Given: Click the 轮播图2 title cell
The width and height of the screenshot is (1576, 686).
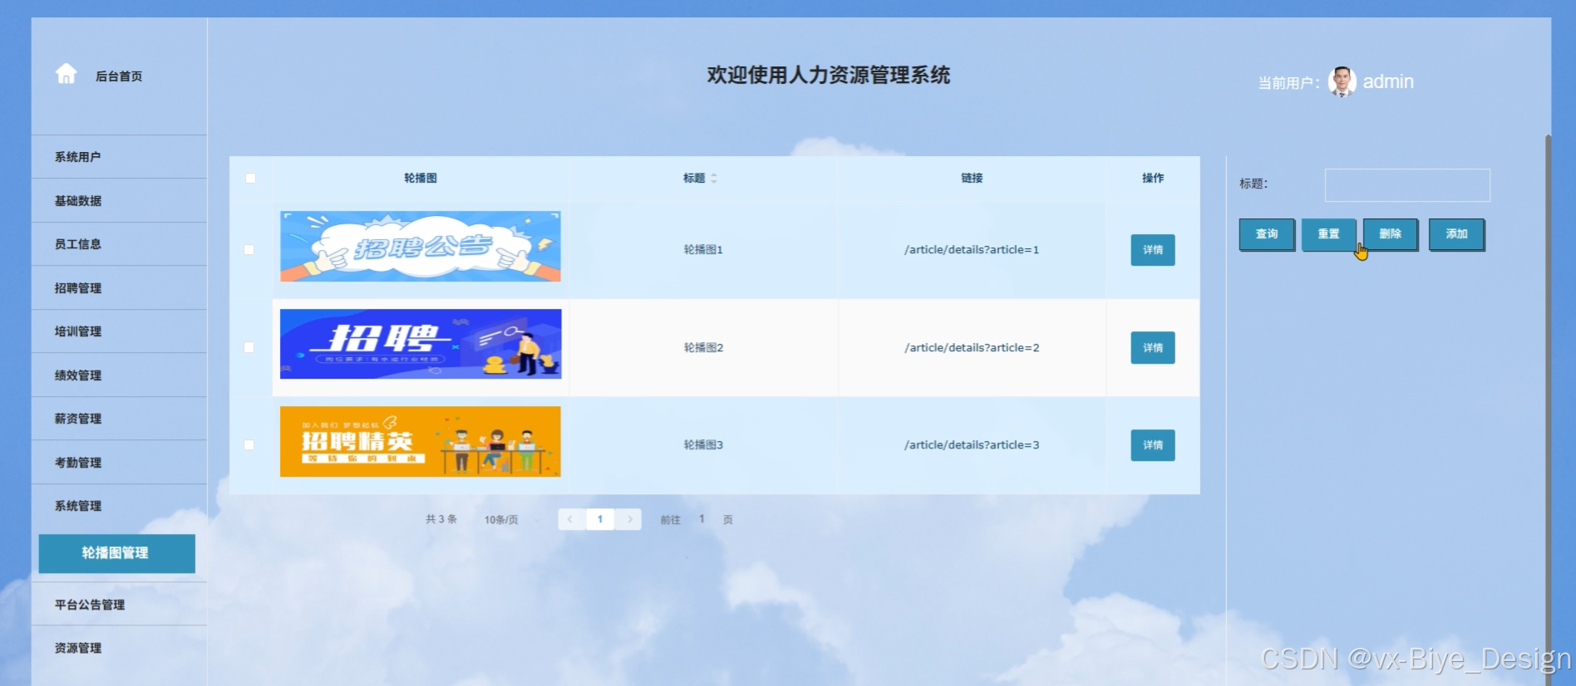Looking at the screenshot, I should [x=703, y=347].
